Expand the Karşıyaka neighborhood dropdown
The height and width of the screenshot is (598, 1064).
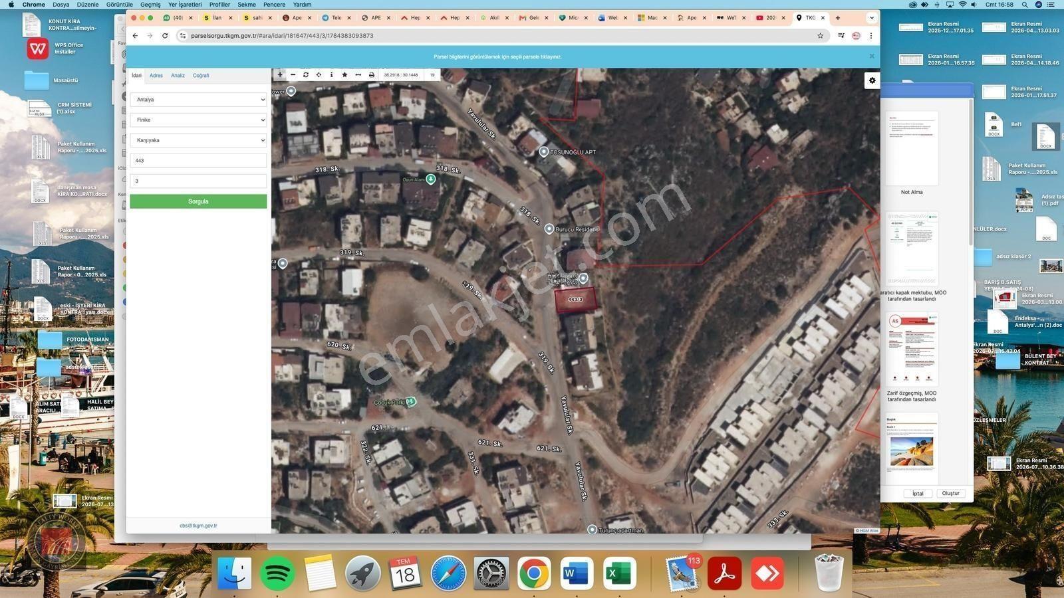point(198,140)
